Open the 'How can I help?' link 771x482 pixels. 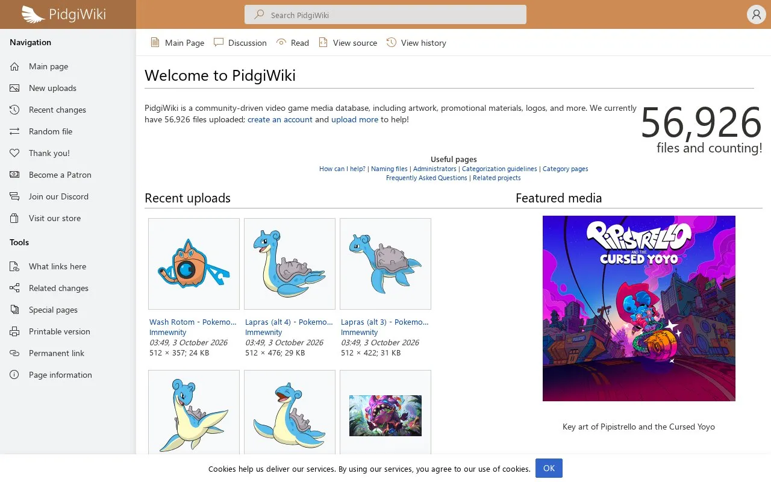pyautogui.click(x=342, y=169)
